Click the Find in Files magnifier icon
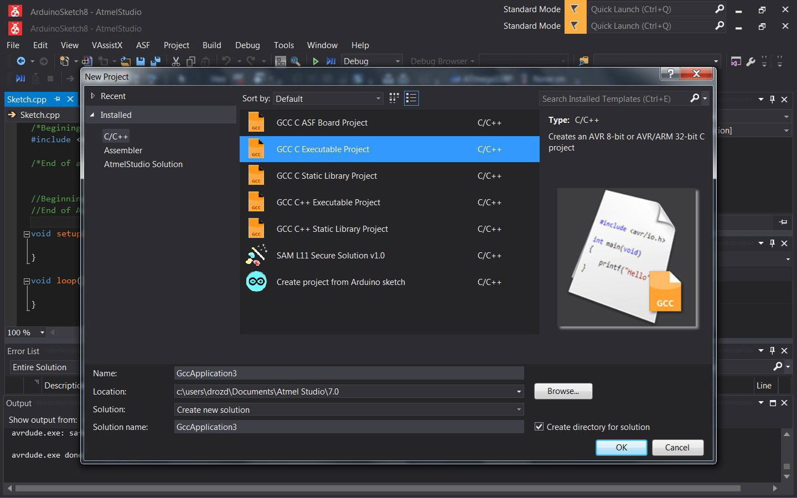The width and height of the screenshot is (797, 498). [296, 61]
